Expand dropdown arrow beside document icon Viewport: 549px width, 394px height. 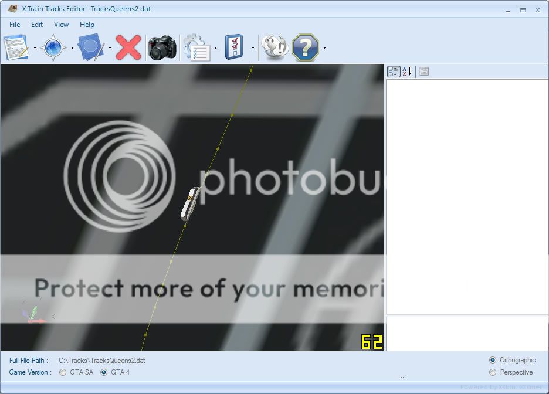[34, 47]
